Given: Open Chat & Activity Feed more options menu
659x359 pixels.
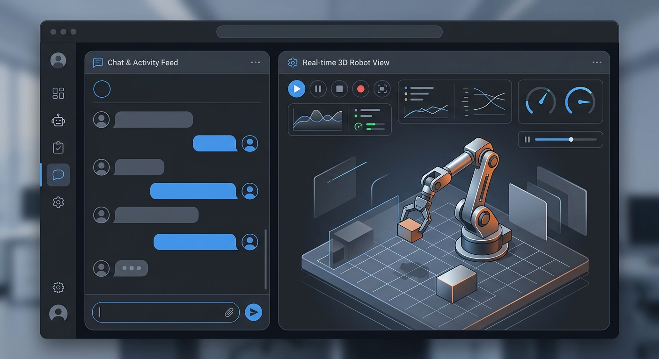Looking at the screenshot, I should coord(256,63).
